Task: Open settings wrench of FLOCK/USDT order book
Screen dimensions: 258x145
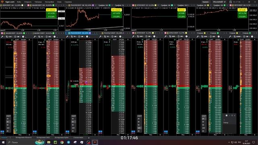Action: [x=100, y=37]
